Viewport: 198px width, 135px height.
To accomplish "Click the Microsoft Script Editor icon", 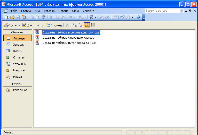I will point(107,17).
